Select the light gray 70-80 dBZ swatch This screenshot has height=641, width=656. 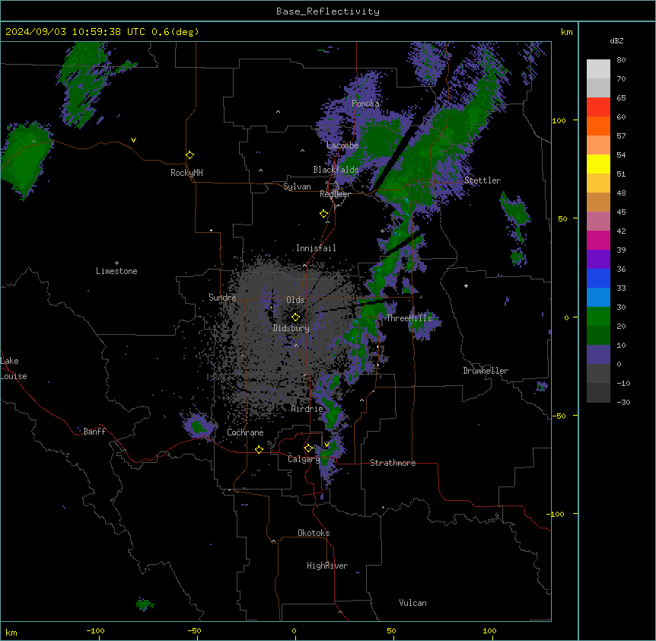(598, 69)
